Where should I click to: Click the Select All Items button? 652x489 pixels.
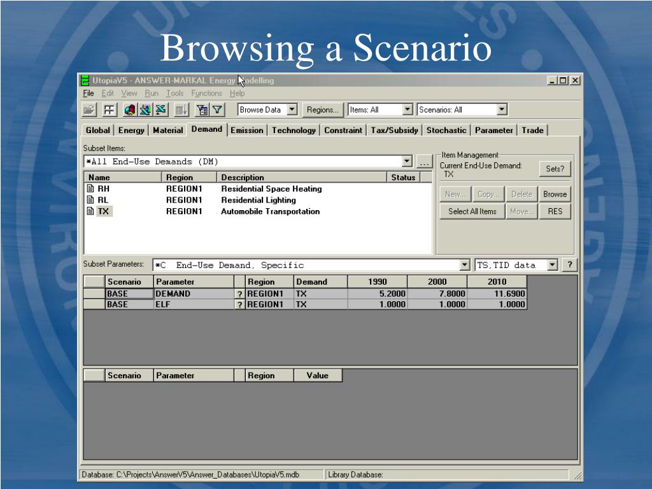(472, 211)
